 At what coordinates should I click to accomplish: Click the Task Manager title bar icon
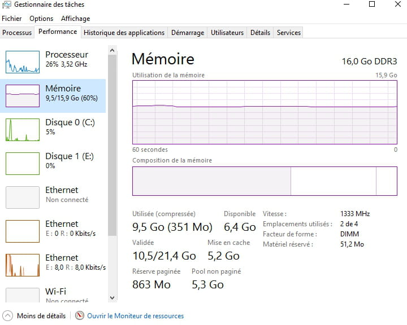[7, 5]
